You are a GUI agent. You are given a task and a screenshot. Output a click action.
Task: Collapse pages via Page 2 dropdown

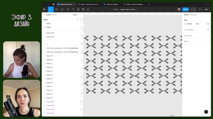pyautogui.click(x=76, y=15)
